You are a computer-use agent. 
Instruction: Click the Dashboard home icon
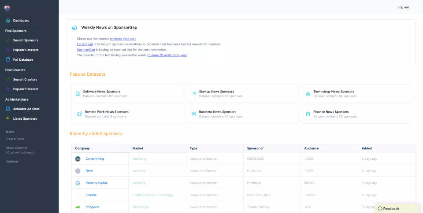pos(8,21)
